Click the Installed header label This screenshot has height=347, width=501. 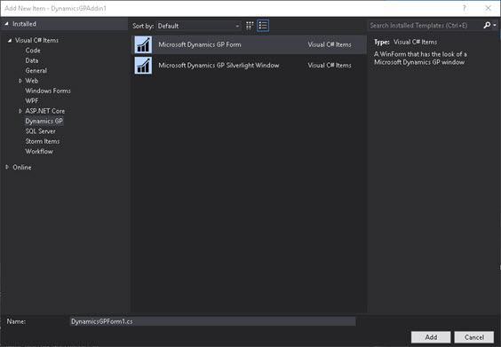(x=24, y=24)
